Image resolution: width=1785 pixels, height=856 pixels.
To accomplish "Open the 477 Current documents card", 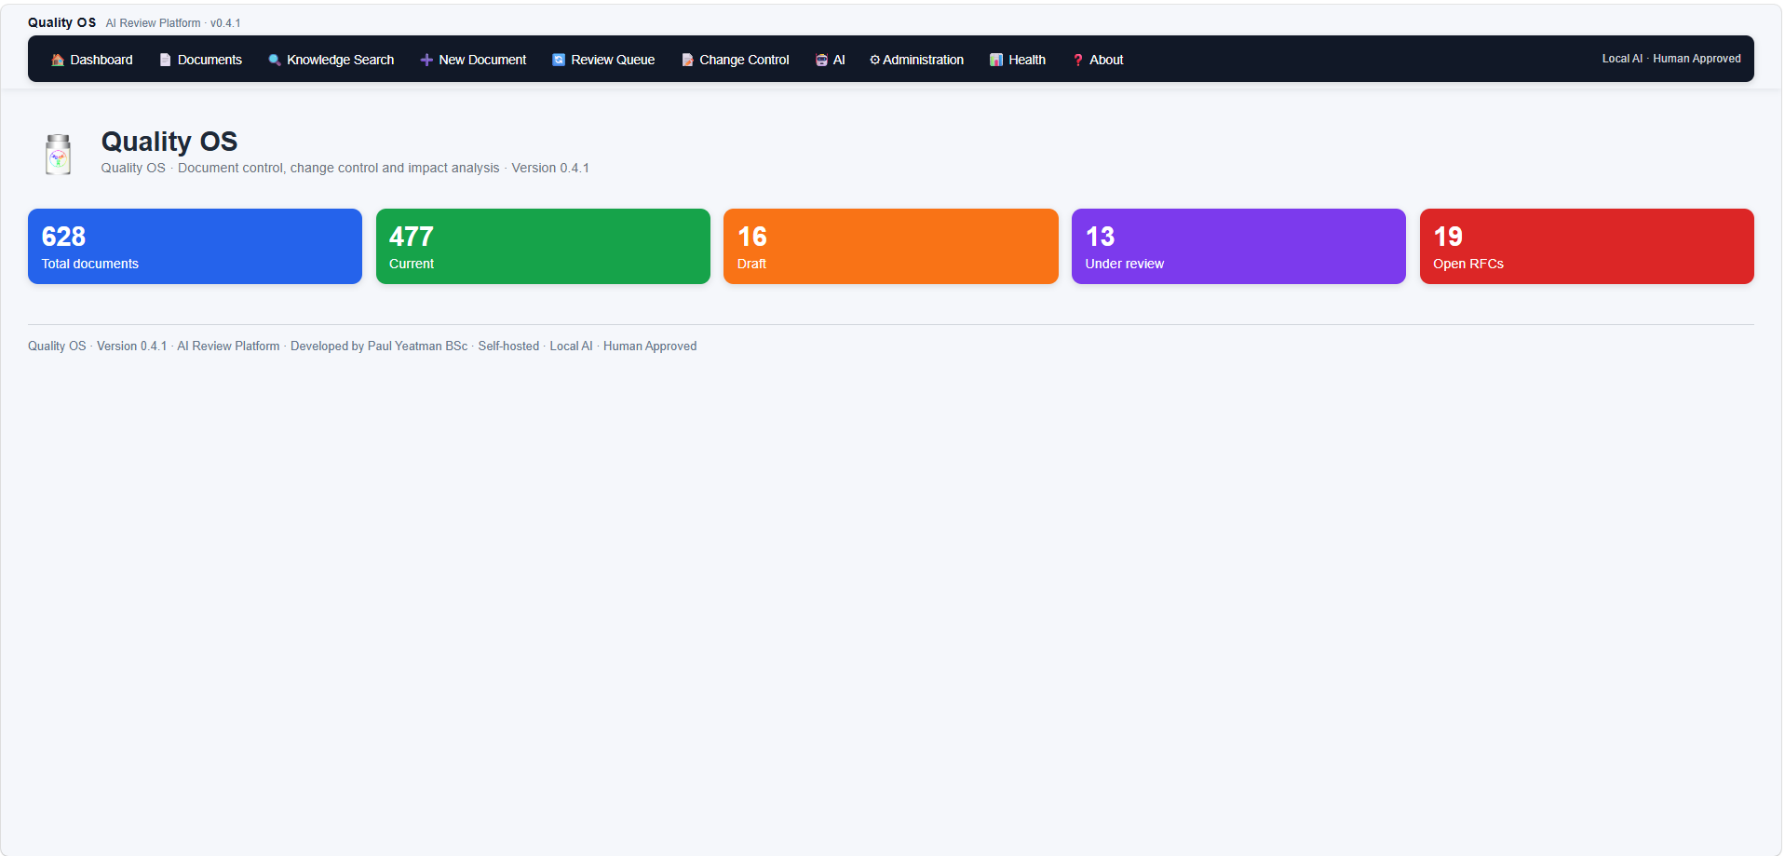I will pyautogui.click(x=543, y=246).
